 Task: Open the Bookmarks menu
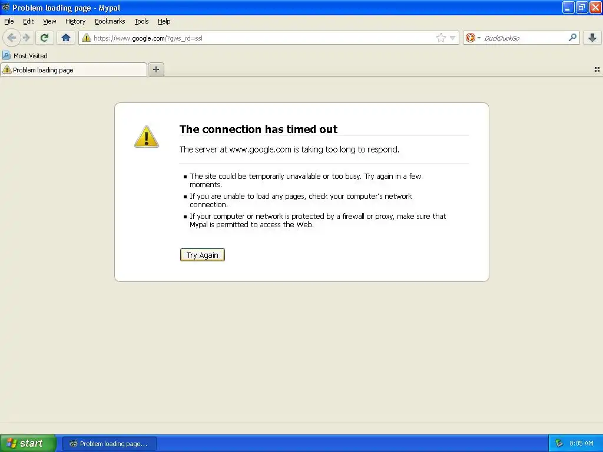coord(110,21)
